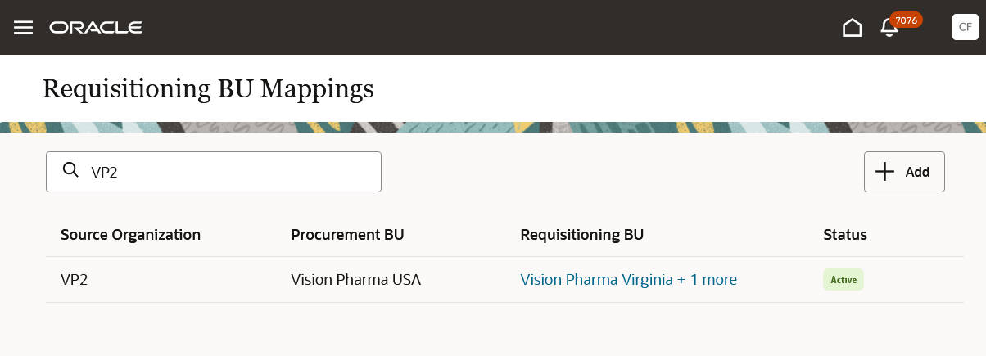Click the Requisitioning BU column header

click(x=581, y=235)
